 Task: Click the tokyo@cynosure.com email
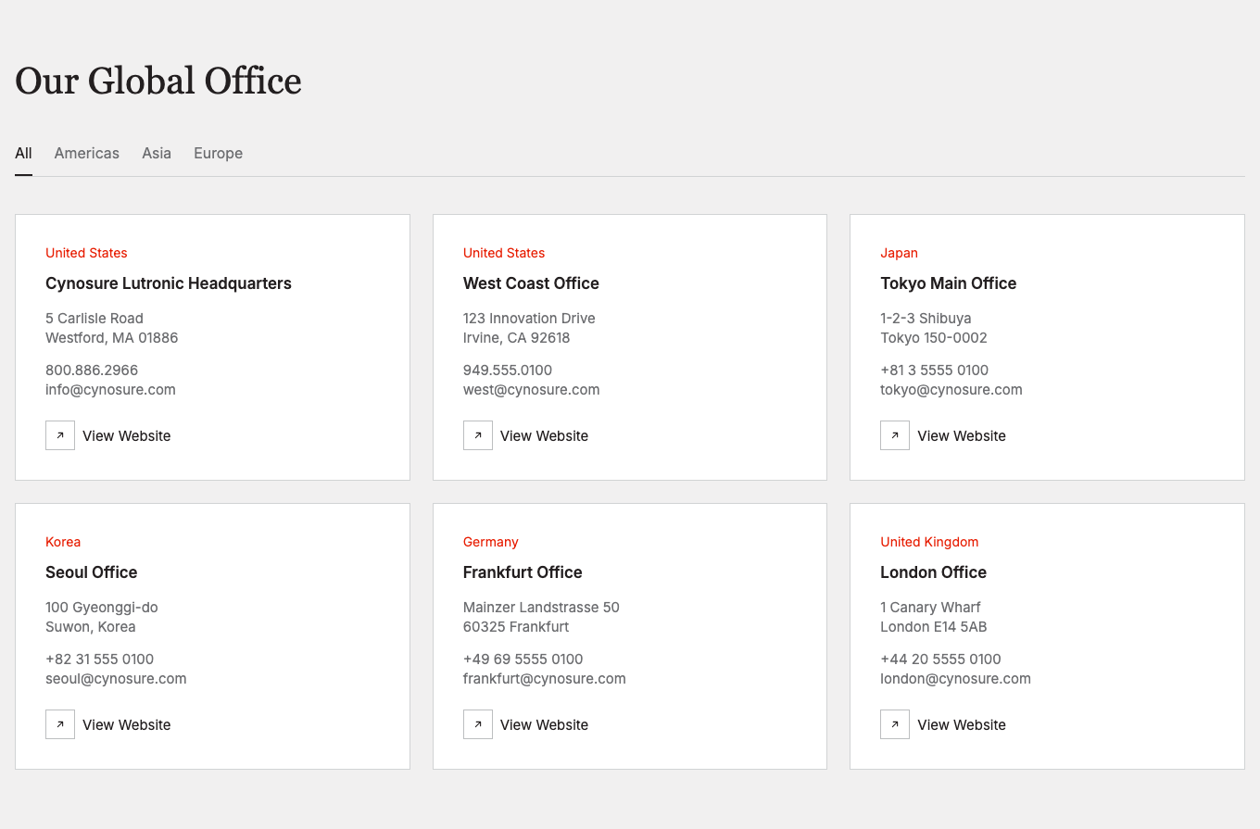click(951, 390)
